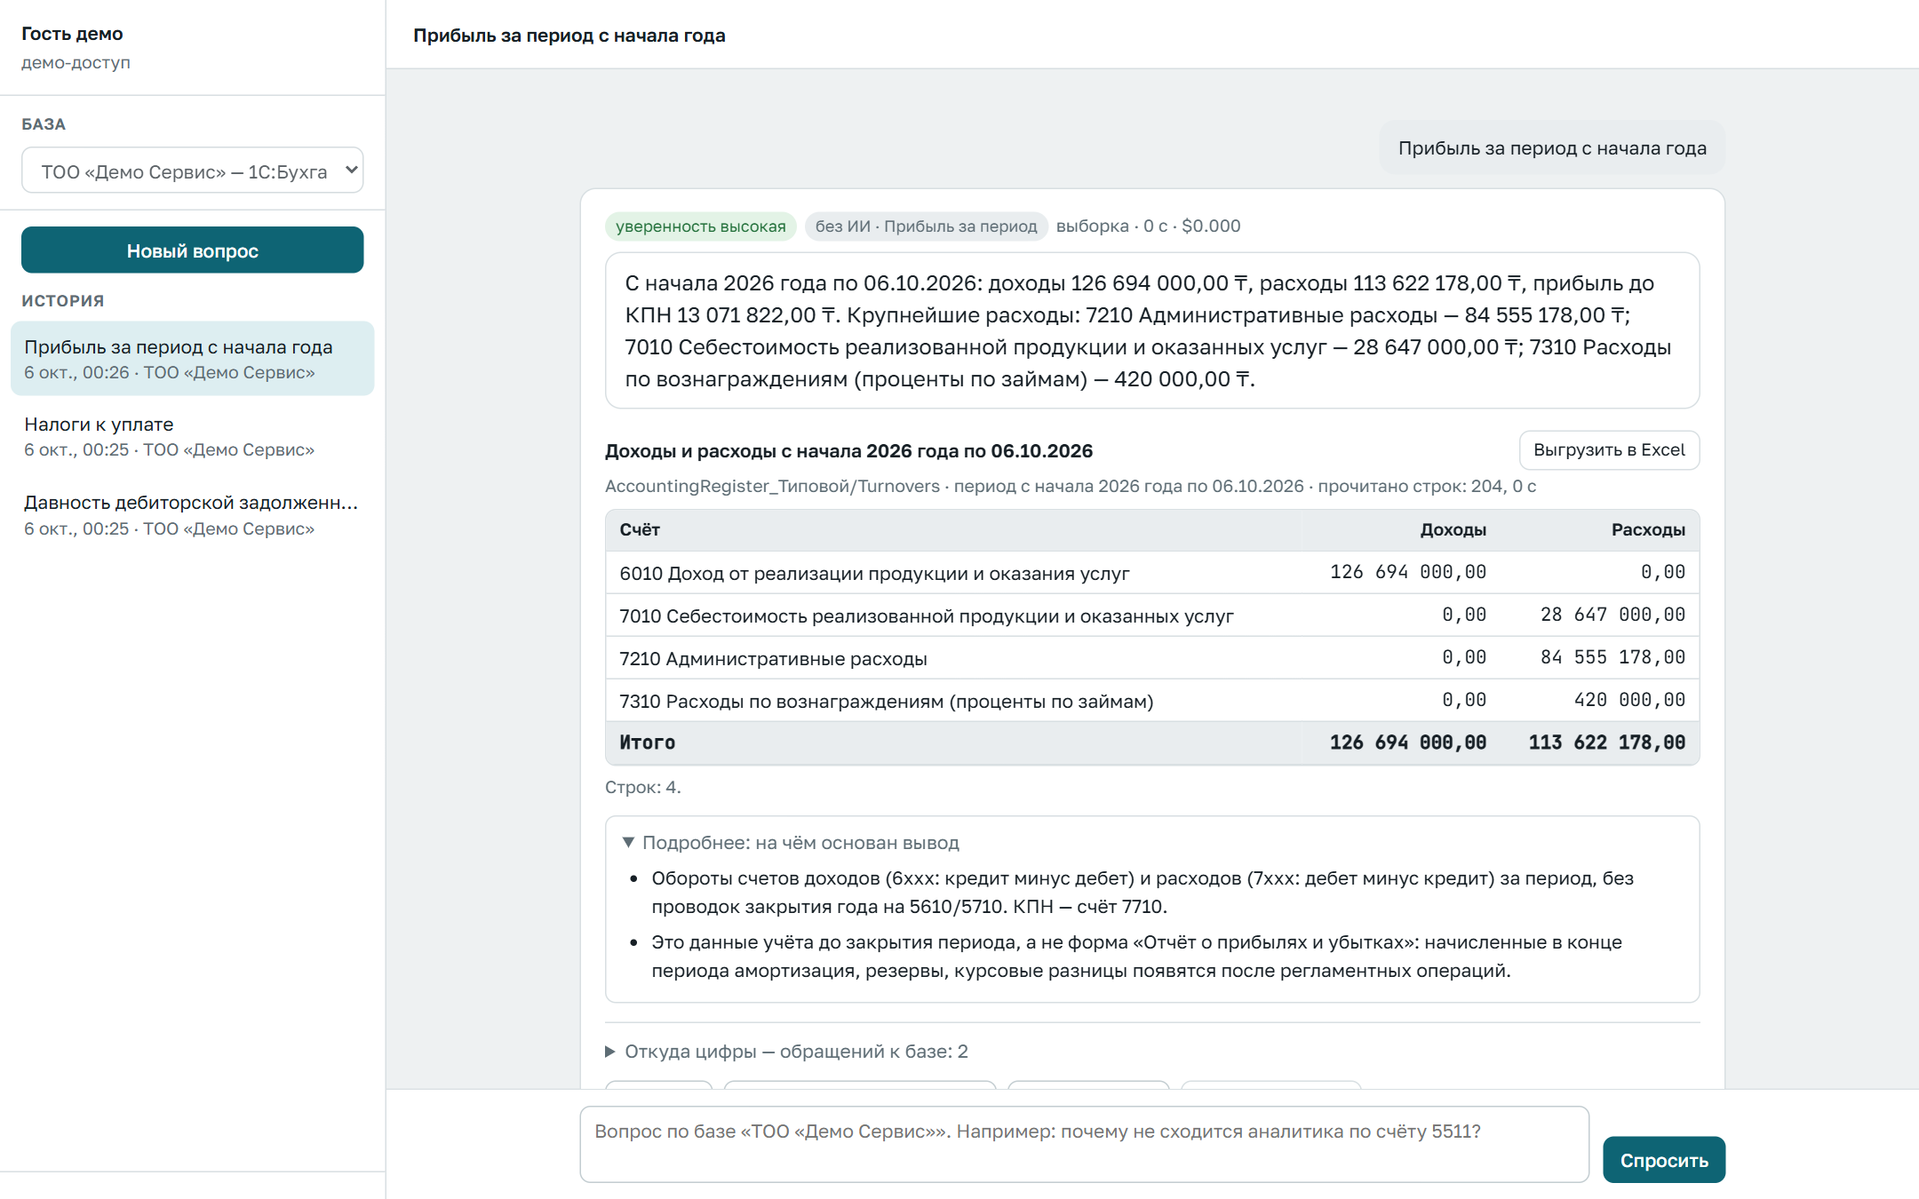Select row 7210 Административные расходы

[1152, 658]
